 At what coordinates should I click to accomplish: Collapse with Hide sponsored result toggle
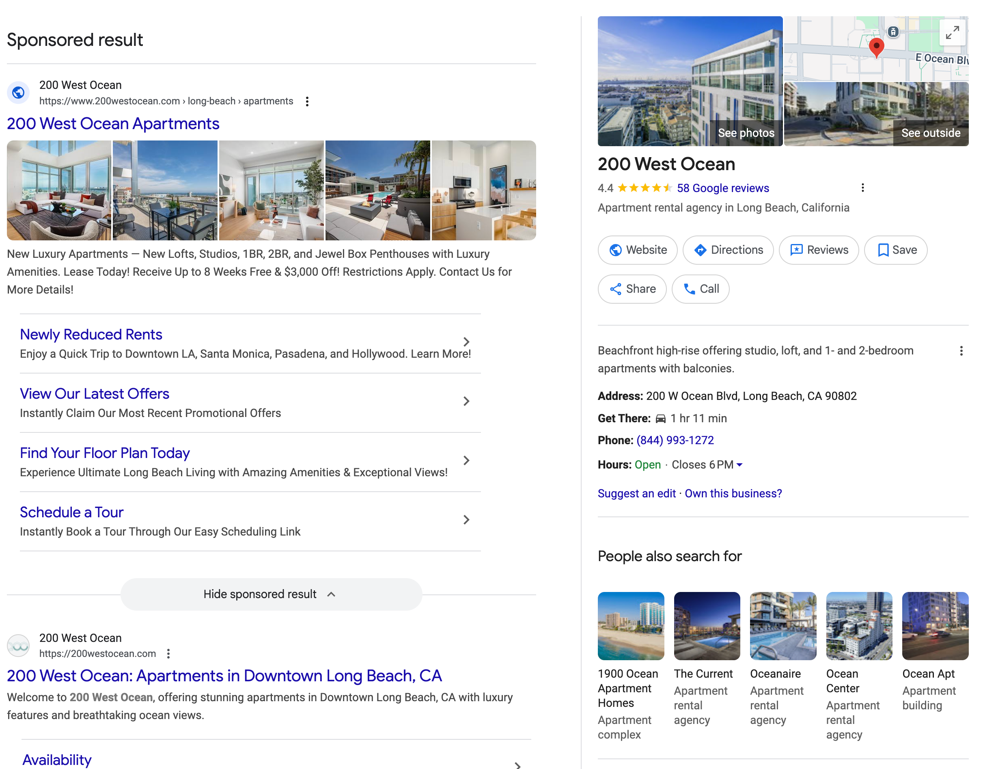tap(271, 594)
